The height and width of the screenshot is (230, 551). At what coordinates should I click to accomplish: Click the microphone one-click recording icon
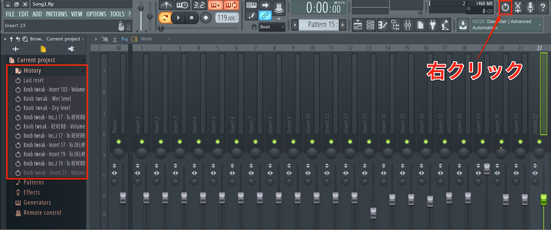tap(530, 7)
